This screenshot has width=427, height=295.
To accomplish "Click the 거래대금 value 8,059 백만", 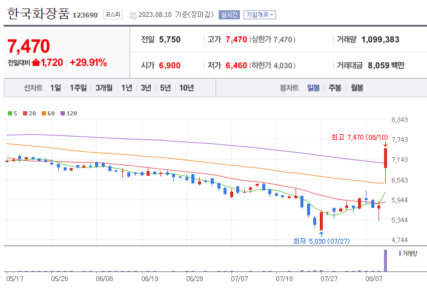I will pyautogui.click(x=386, y=65).
